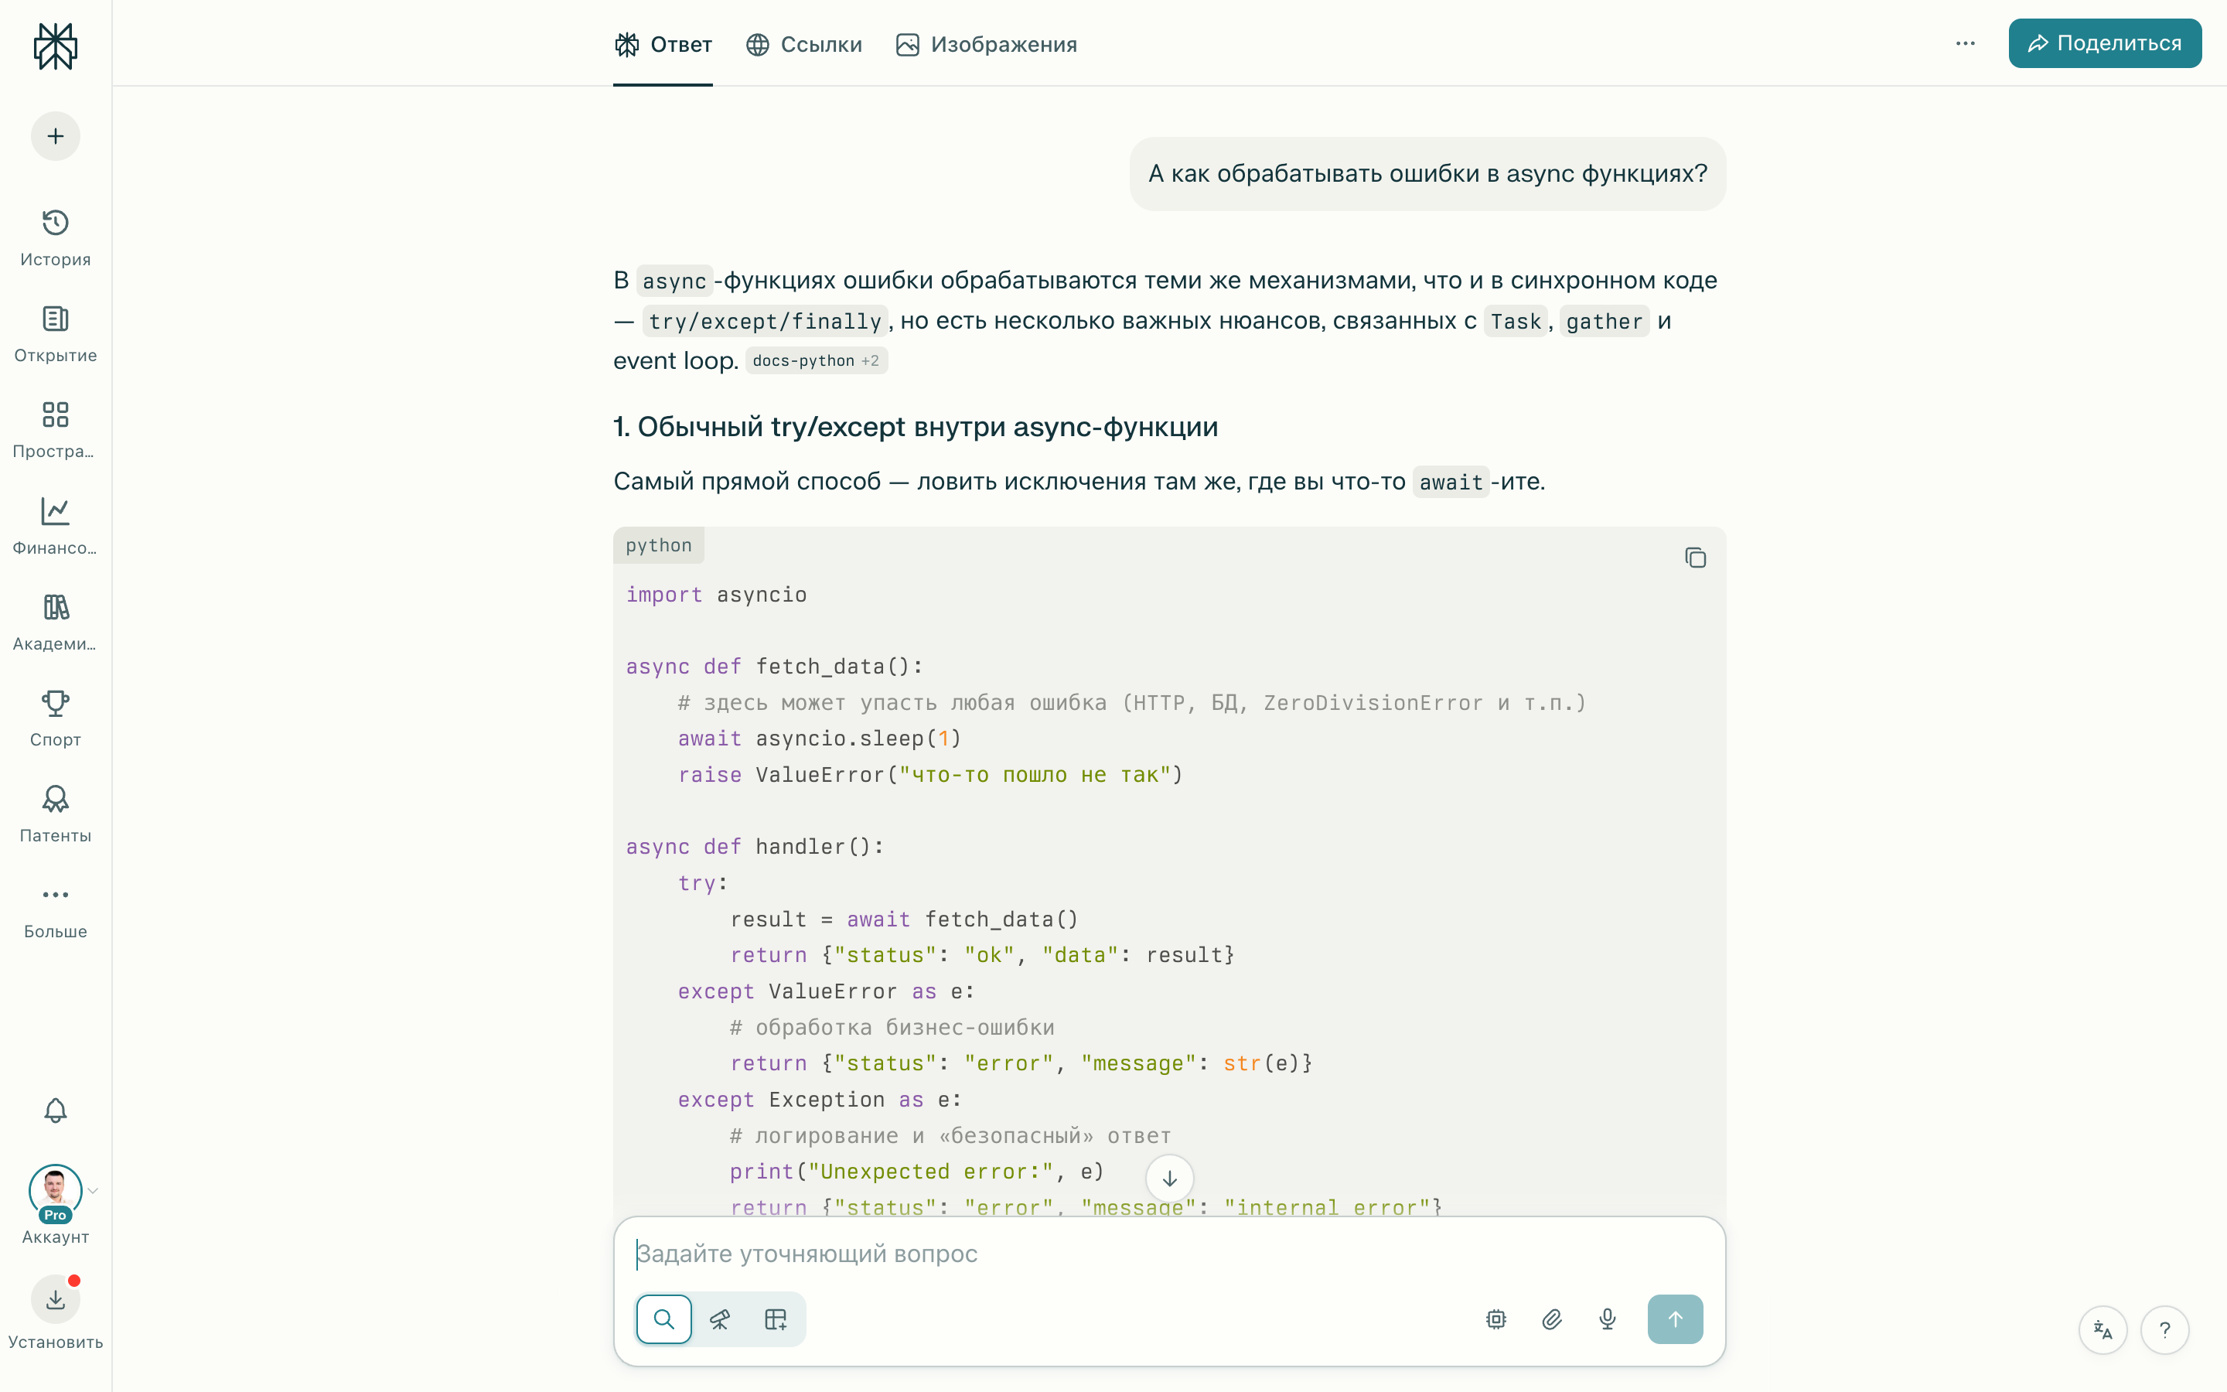Activate the microphone voice input
The image size is (2227, 1392).
pyautogui.click(x=1607, y=1319)
